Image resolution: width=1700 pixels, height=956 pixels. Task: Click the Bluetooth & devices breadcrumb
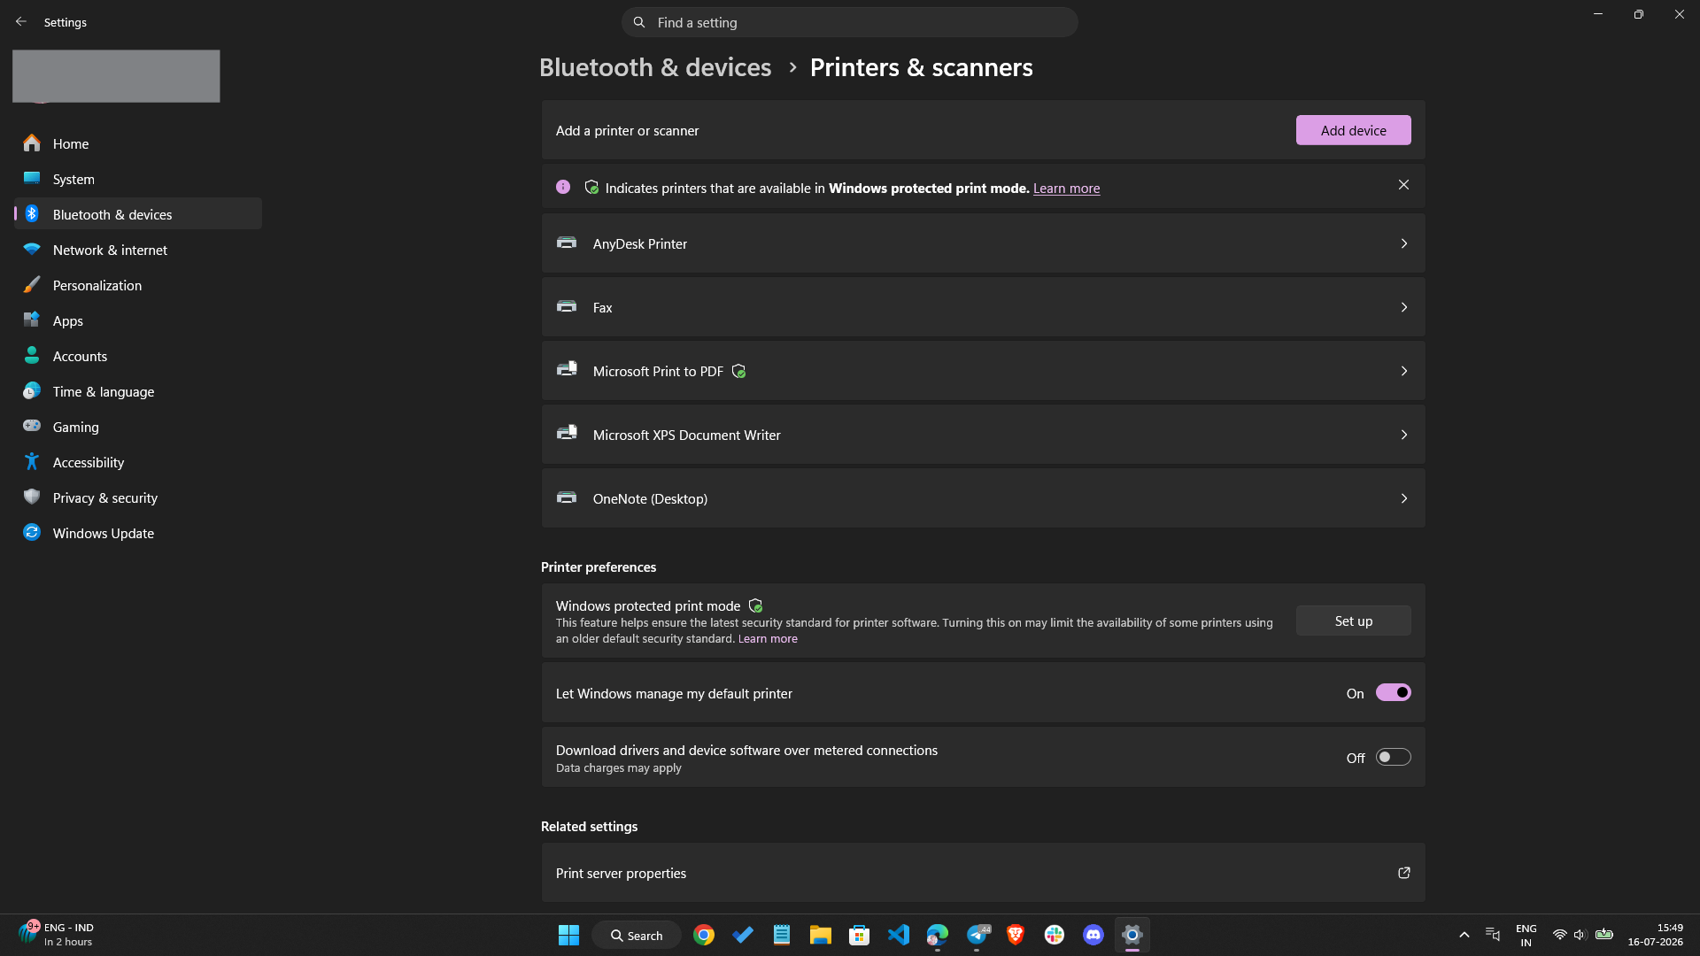(x=655, y=67)
